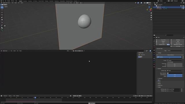This screenshot has width=185, height=104.
Task: Toggle viewport overlays button
Action: click(141, 3)
